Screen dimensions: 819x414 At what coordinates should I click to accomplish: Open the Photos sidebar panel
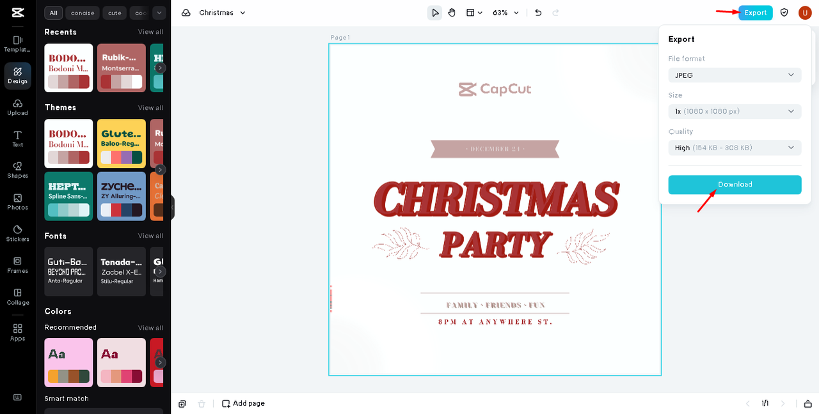[x=18, y=202]
